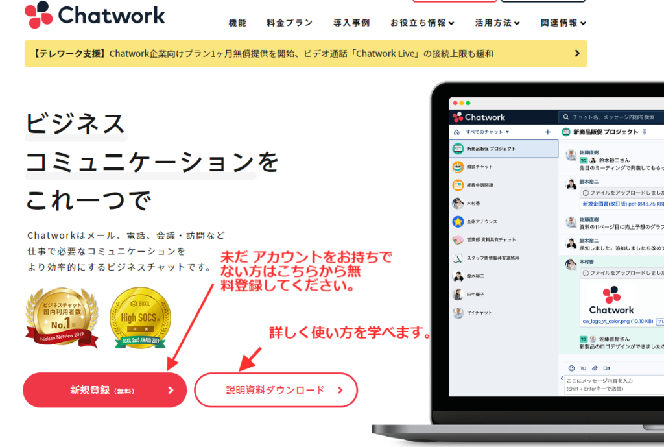Open the 導入事例 navigation item
The width and height of the screenshot is (664, 447).
pos(351,23)
